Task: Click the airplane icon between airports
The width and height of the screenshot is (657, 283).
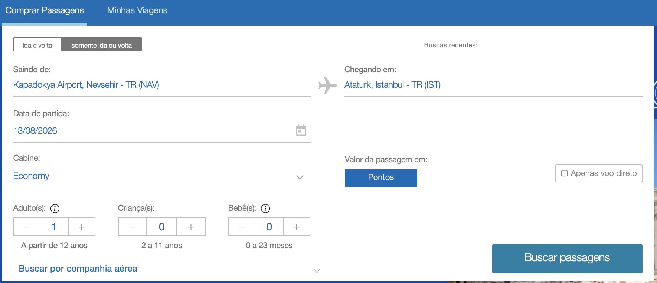Action: point(327,85)
